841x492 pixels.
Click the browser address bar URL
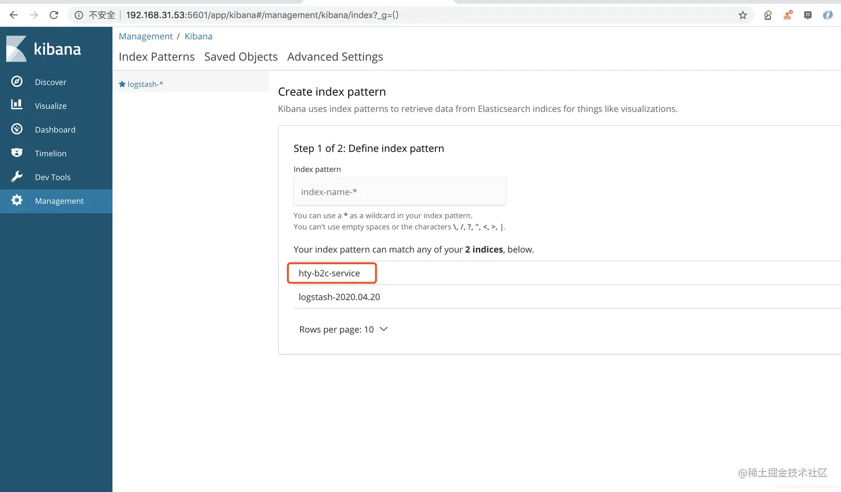click(x=262, y=15)
